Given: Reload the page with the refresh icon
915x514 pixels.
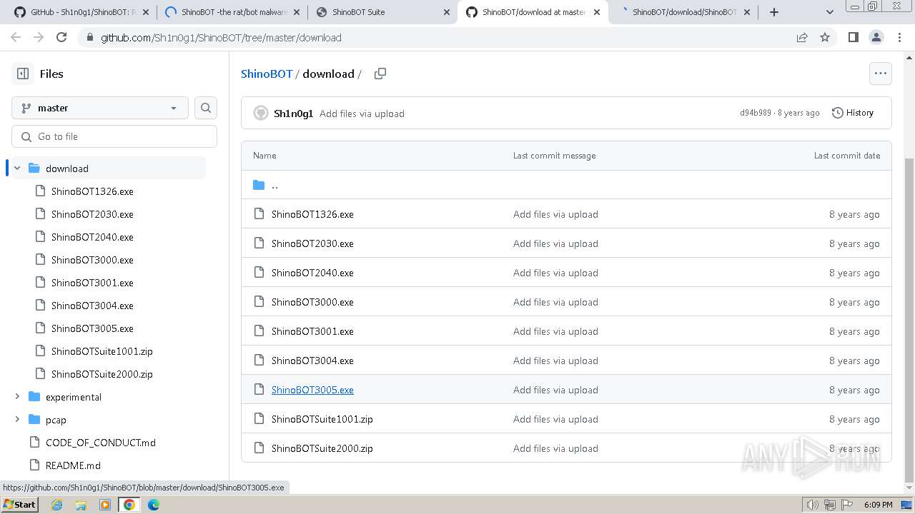Looking at the screenshot, I should click(61, 38).
